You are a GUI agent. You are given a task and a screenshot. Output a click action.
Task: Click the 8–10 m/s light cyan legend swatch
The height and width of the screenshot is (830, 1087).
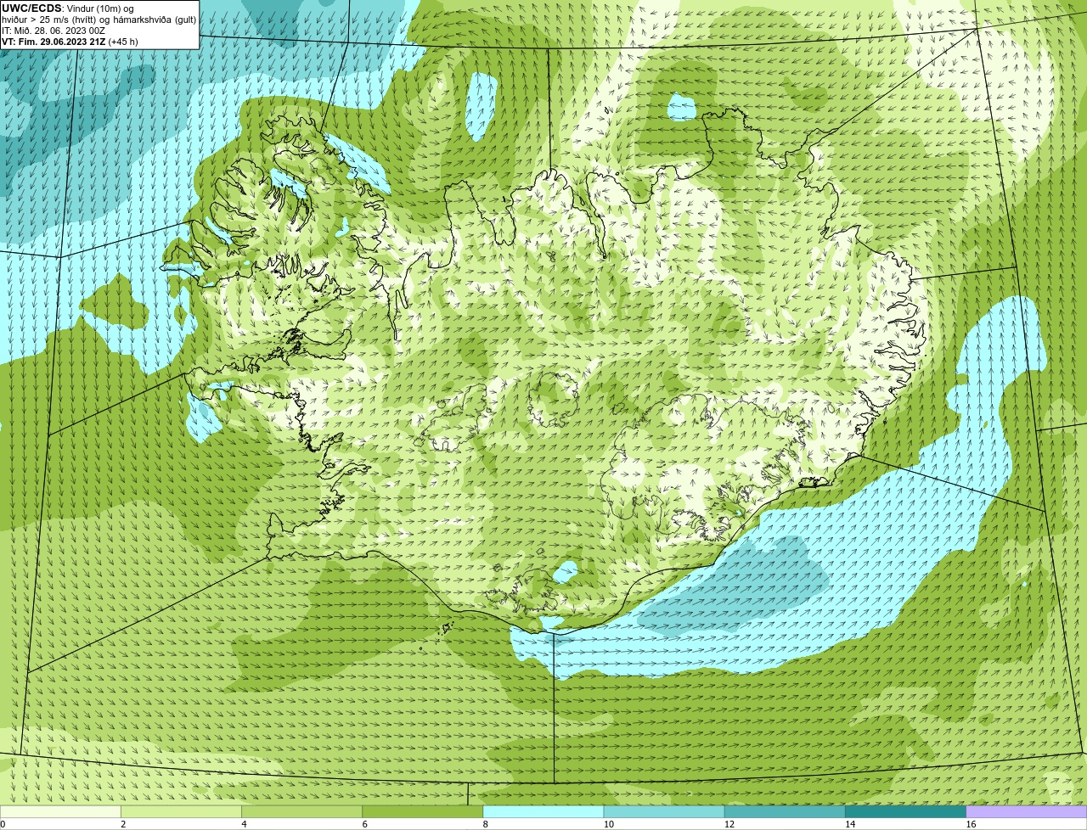[543, 811]
